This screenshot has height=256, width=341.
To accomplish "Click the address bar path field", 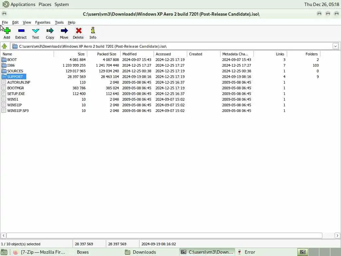I will [171, 46].
